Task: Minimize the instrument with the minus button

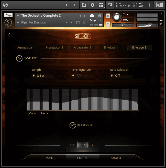Action: click(x=161, y=17)
